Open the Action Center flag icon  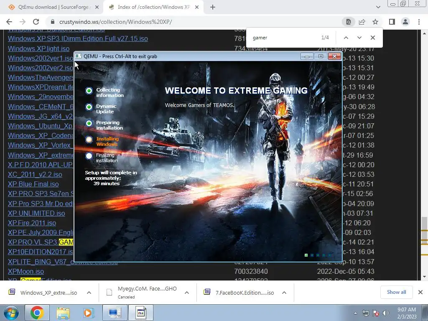pos(376,313)
